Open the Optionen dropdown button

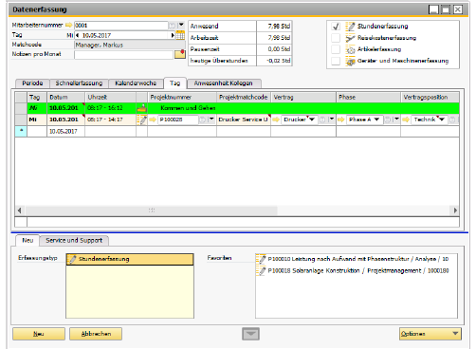click(x=430, y=334)
